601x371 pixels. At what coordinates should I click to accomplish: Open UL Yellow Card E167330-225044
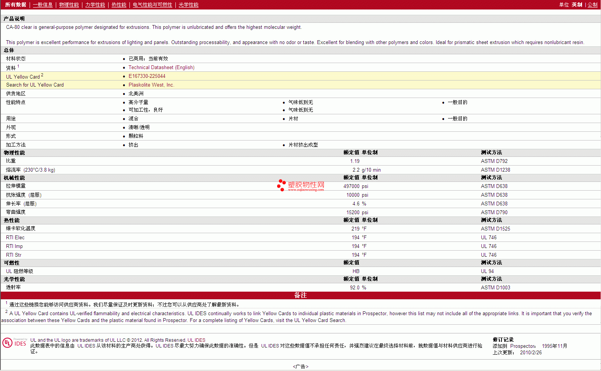click(147, 76)
